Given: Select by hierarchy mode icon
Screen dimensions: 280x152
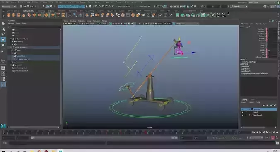Looking at the screenshot, I should [x=44, y=7].
